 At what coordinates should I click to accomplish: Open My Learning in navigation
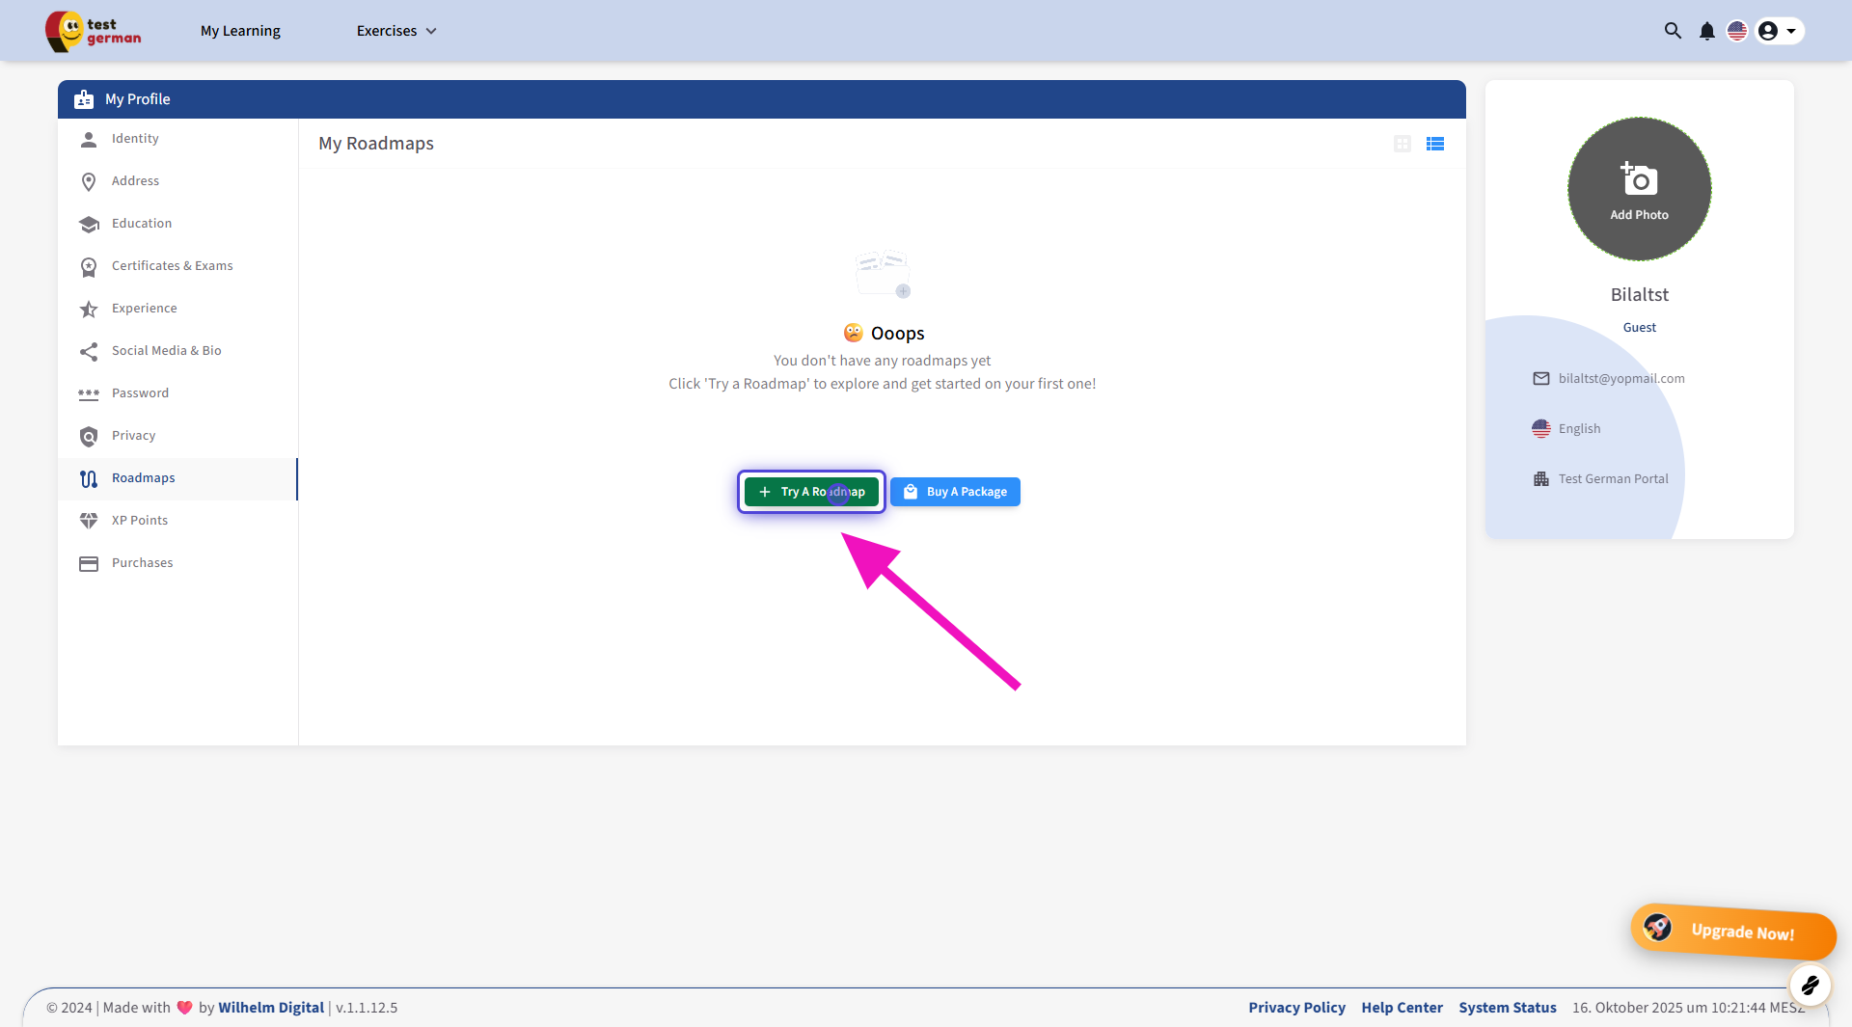[x=240, y=31]
